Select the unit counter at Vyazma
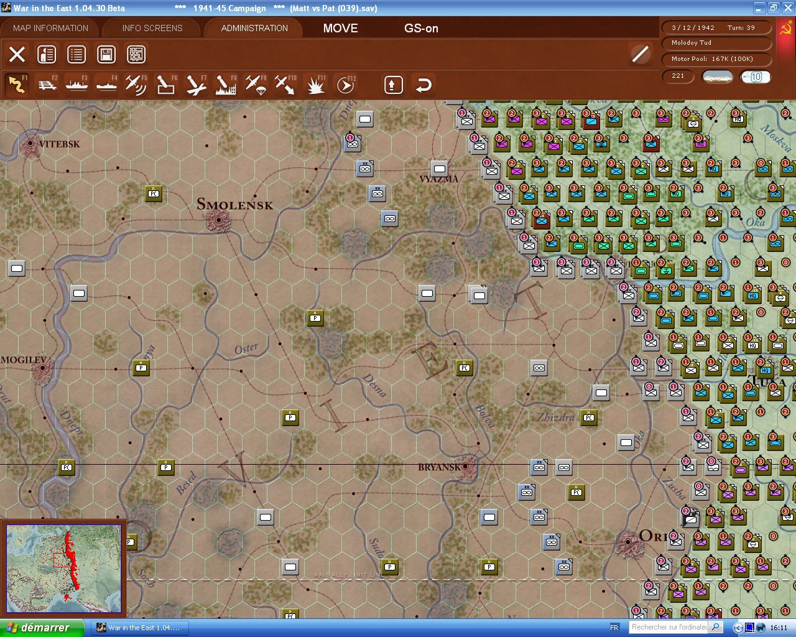This screenshot has width=796, height=637. [x=440, y=169]
